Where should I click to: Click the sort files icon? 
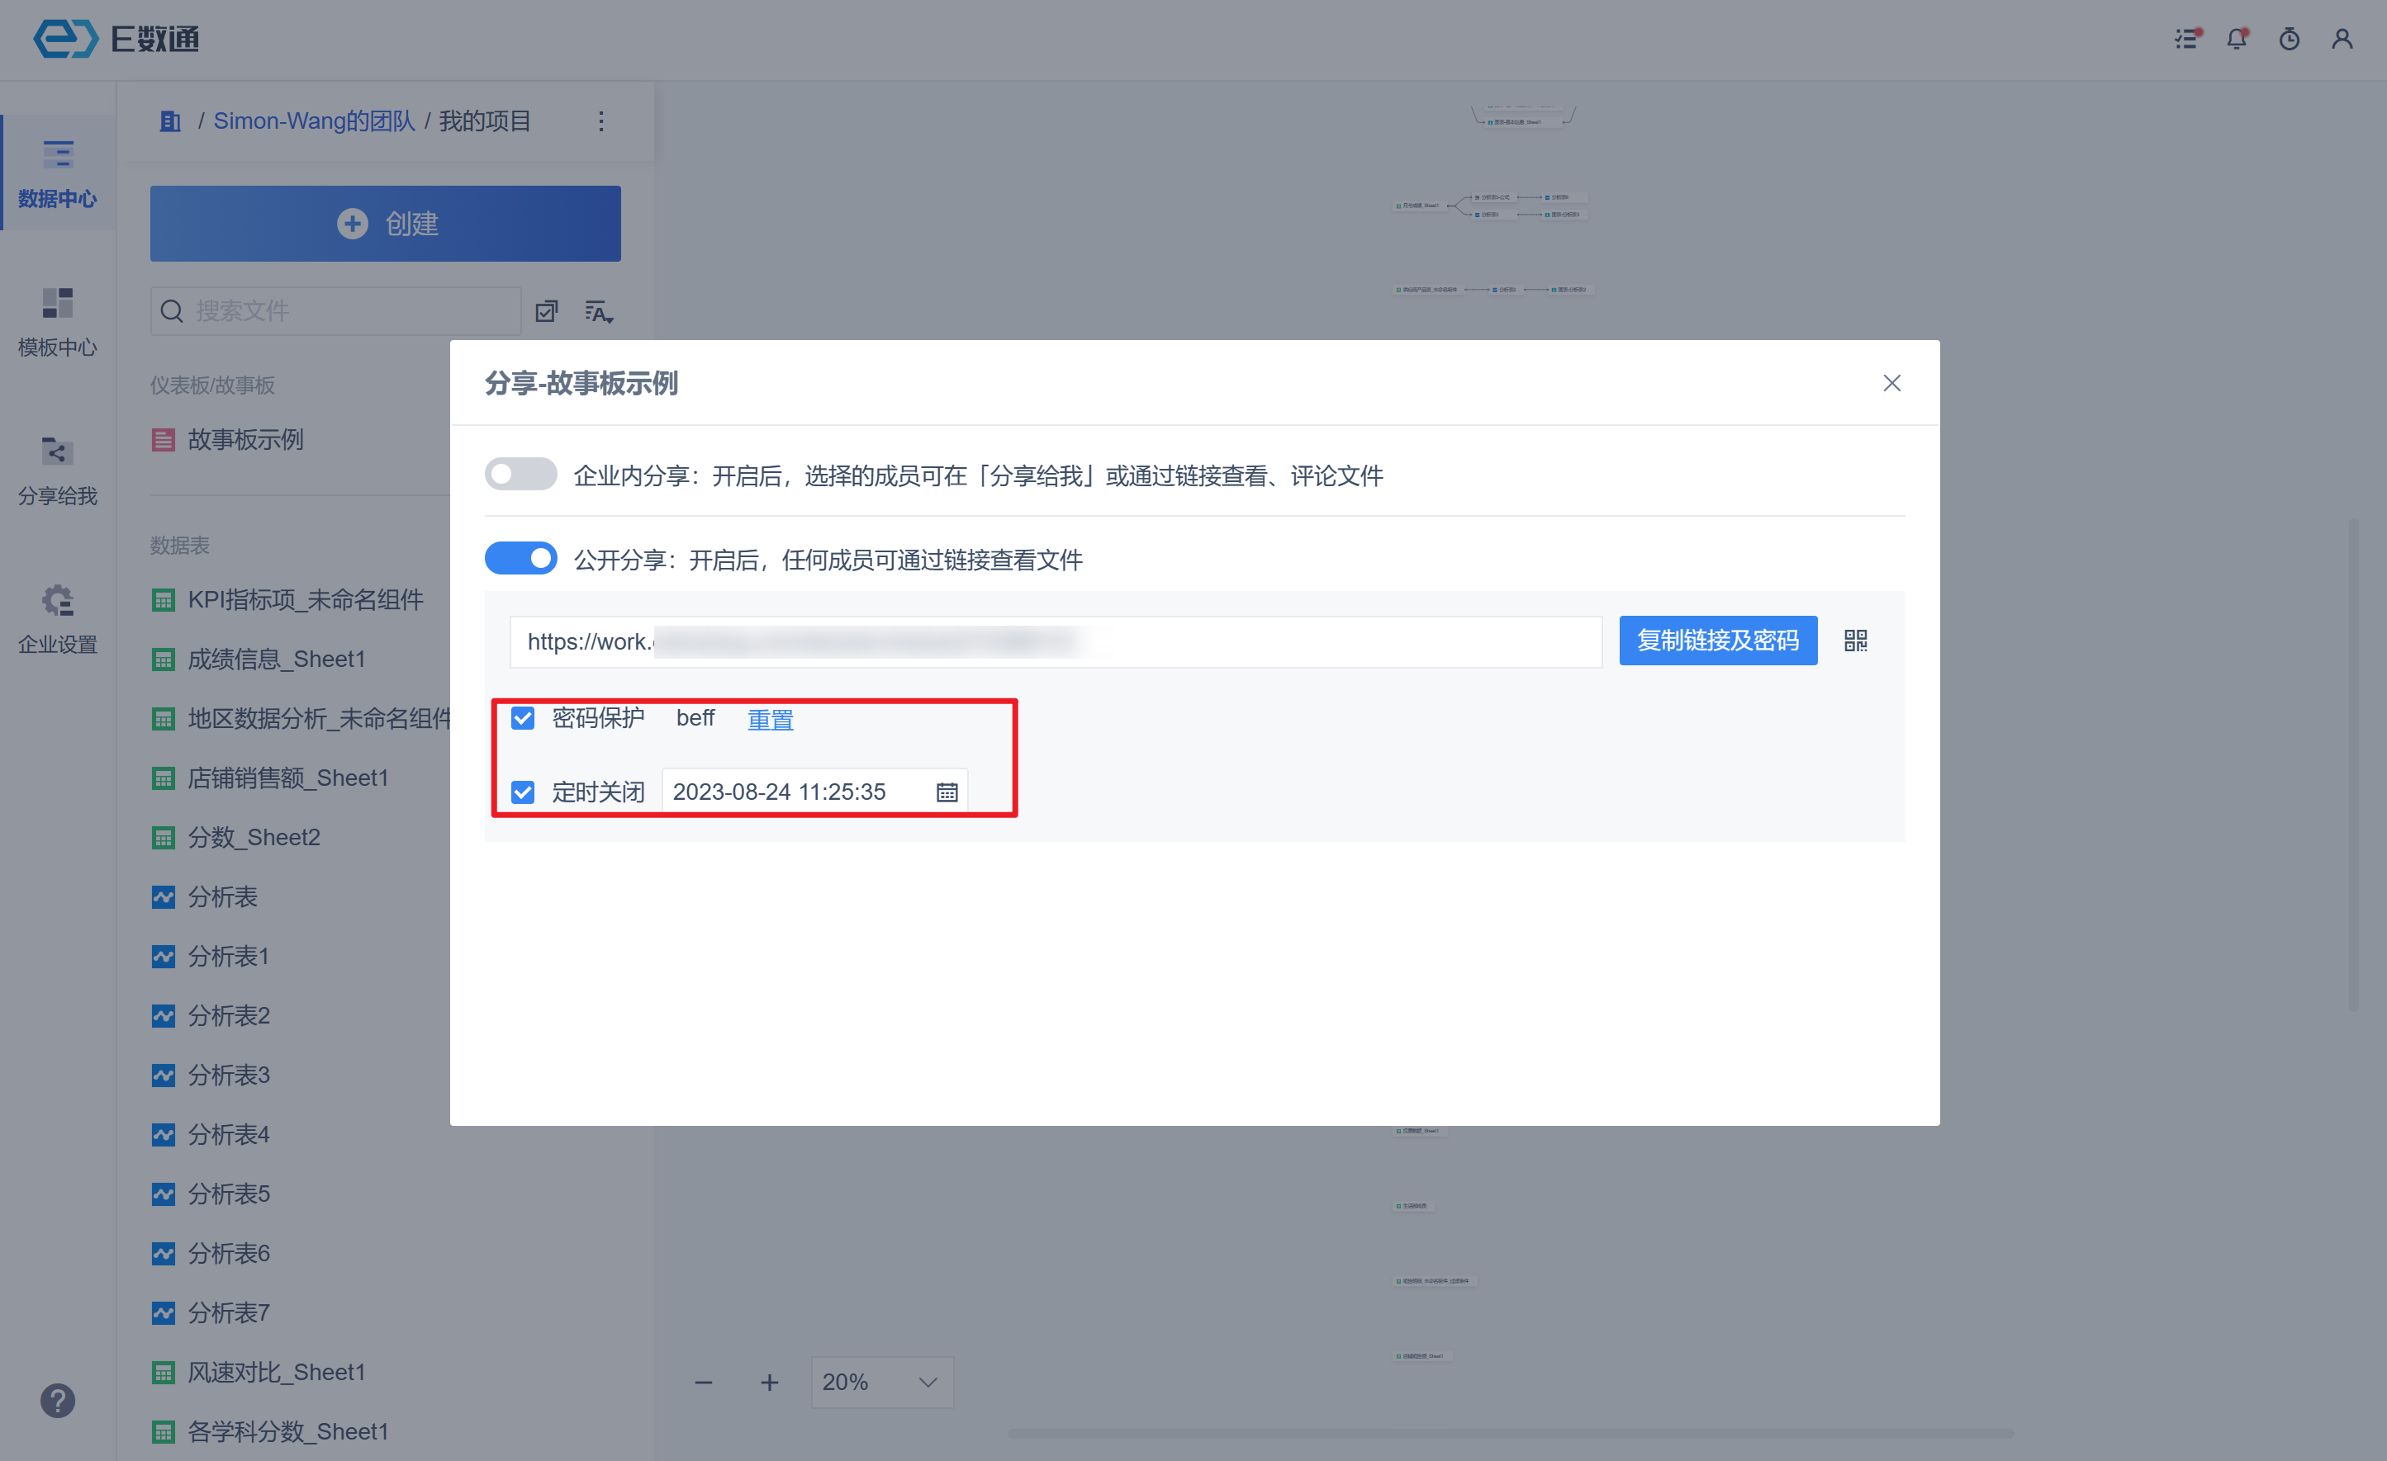(599, 311)
